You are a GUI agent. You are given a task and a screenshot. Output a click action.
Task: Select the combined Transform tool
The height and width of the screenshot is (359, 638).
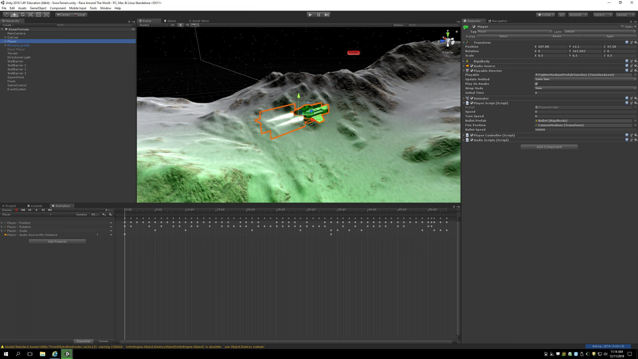click(47, 15)
